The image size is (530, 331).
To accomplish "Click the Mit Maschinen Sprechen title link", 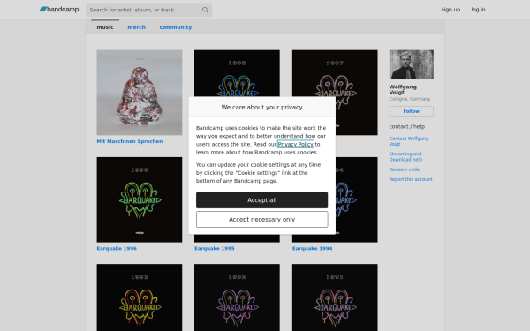I will click(130, 141).
